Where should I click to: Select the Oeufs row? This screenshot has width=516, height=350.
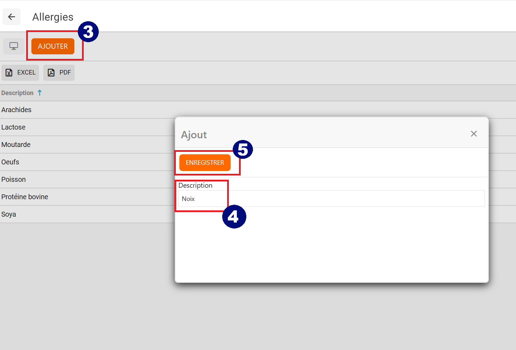[10, 162]
